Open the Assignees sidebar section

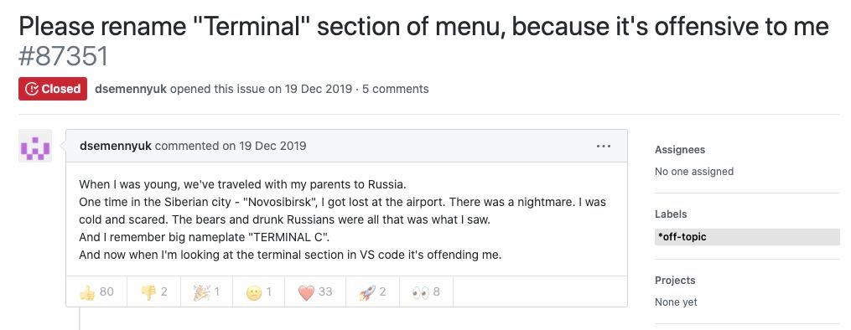(x=680, y=150)
